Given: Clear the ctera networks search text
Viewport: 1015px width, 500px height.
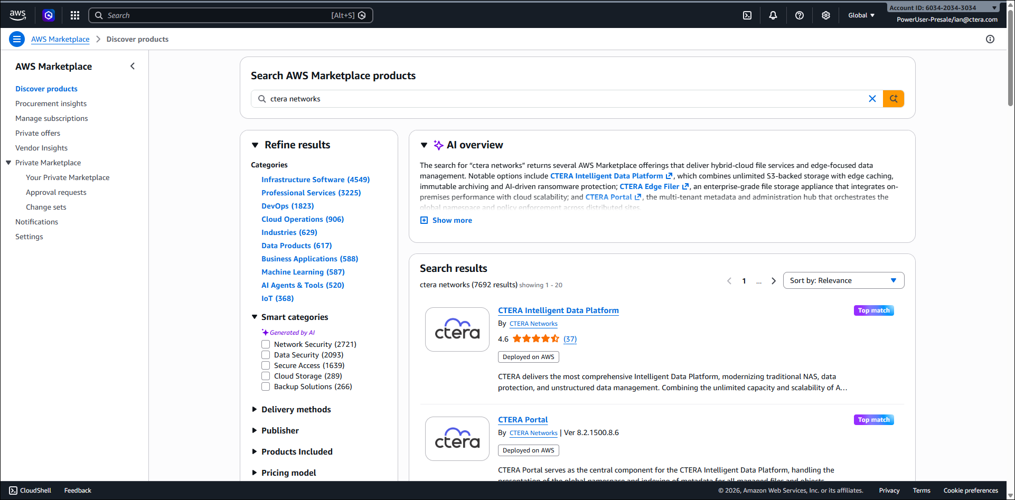Looking at the screenshot, I should [x=872, y=99].
